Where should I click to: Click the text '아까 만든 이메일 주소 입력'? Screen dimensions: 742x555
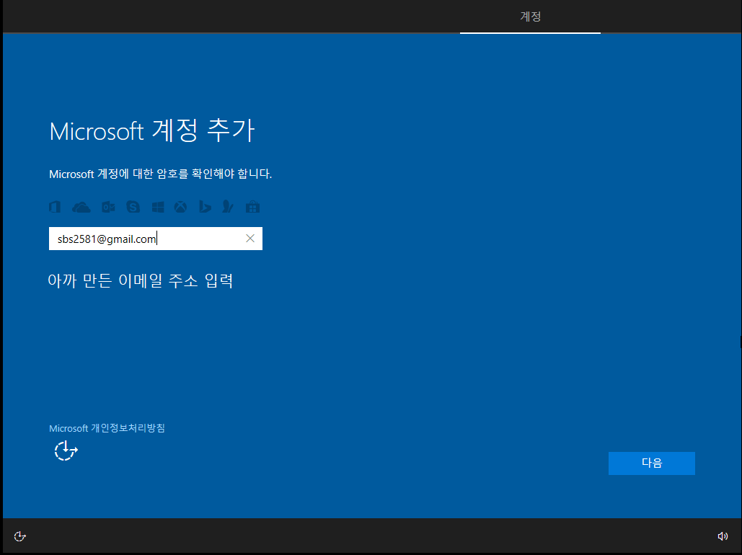(141, 280)
